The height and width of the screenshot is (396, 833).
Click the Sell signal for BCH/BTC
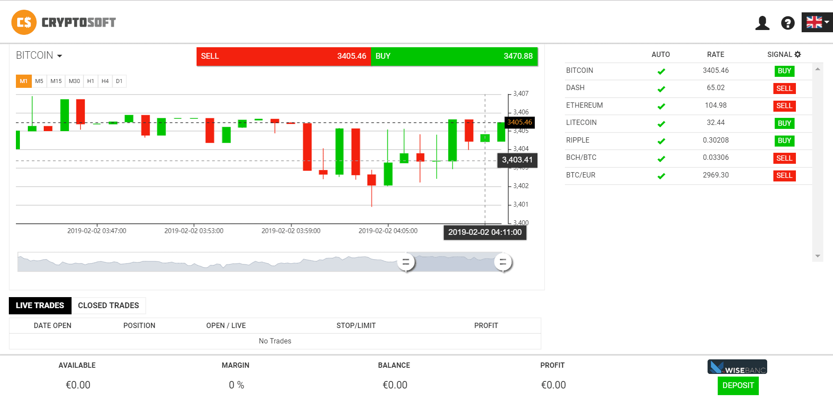(x=784, y=158)
